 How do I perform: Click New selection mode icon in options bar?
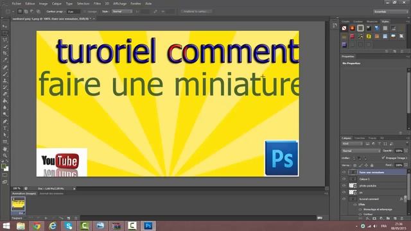point(20,12)
